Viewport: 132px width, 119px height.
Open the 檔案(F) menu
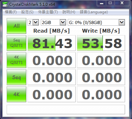click(x=11, y=12)
